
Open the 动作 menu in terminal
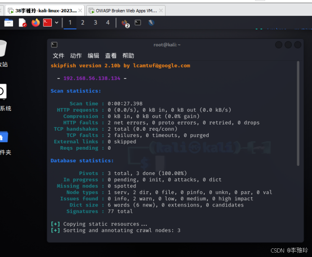click(x=76, y=56)
